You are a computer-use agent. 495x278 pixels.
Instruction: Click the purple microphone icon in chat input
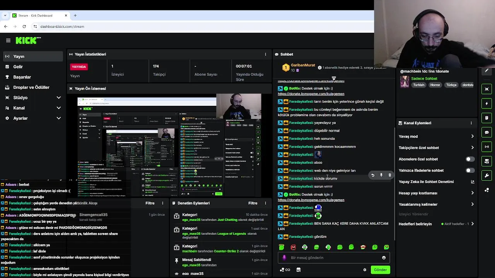tap(285, 258)
